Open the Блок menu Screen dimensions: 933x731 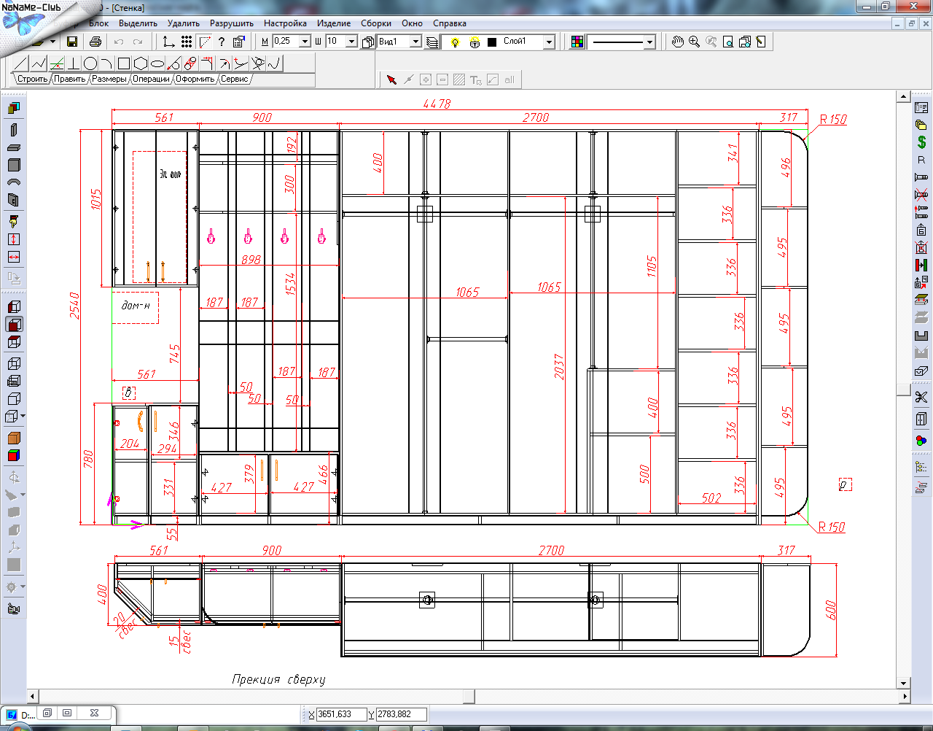pyautogui.click(x=98, y=23)
